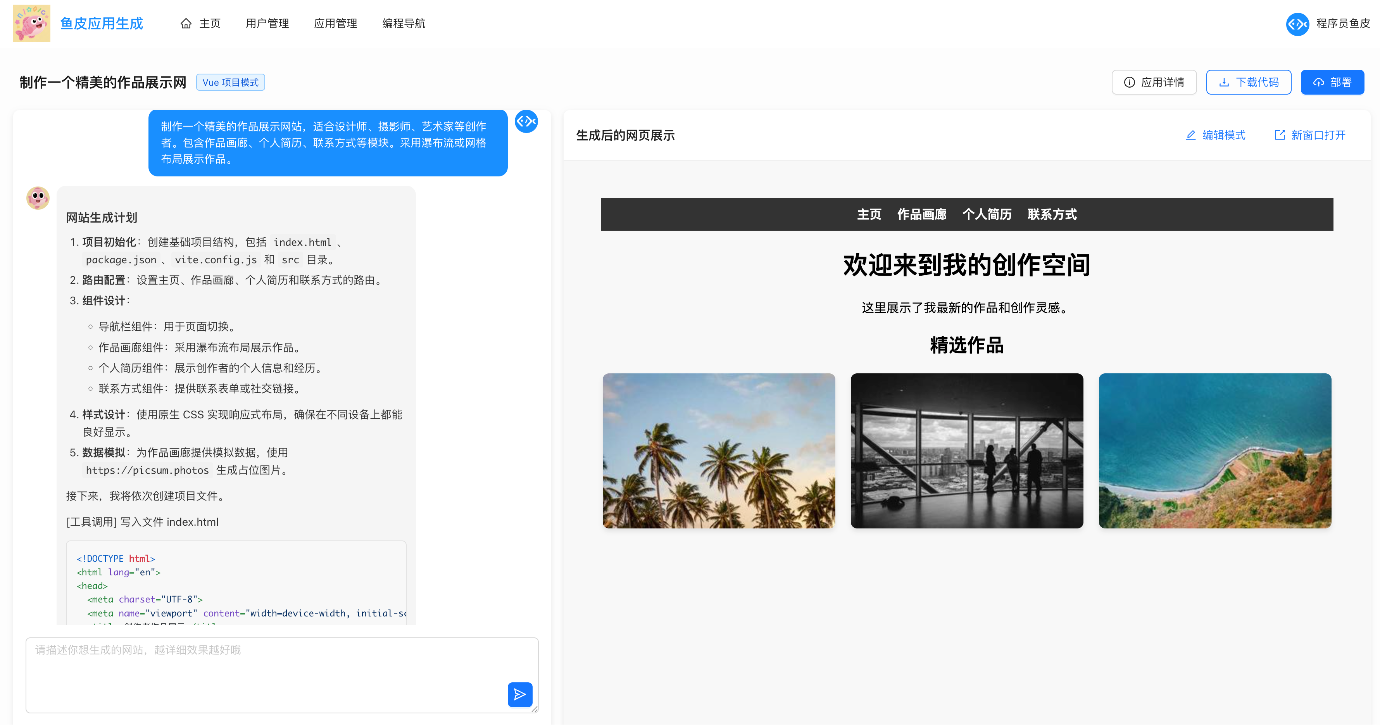Screen dimensions: 1380x725
Task: Select 作品画廊 in the preview navigation bar
Action: point(921,214)
